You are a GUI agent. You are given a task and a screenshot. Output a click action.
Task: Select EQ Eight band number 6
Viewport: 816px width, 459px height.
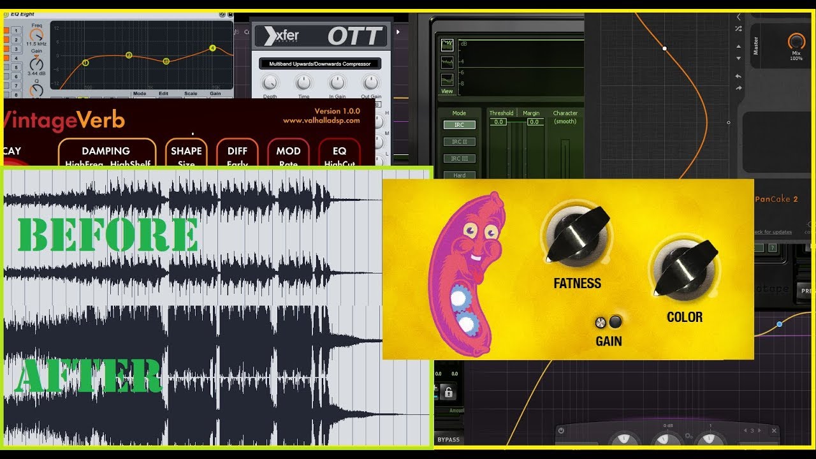click(17, 76)
